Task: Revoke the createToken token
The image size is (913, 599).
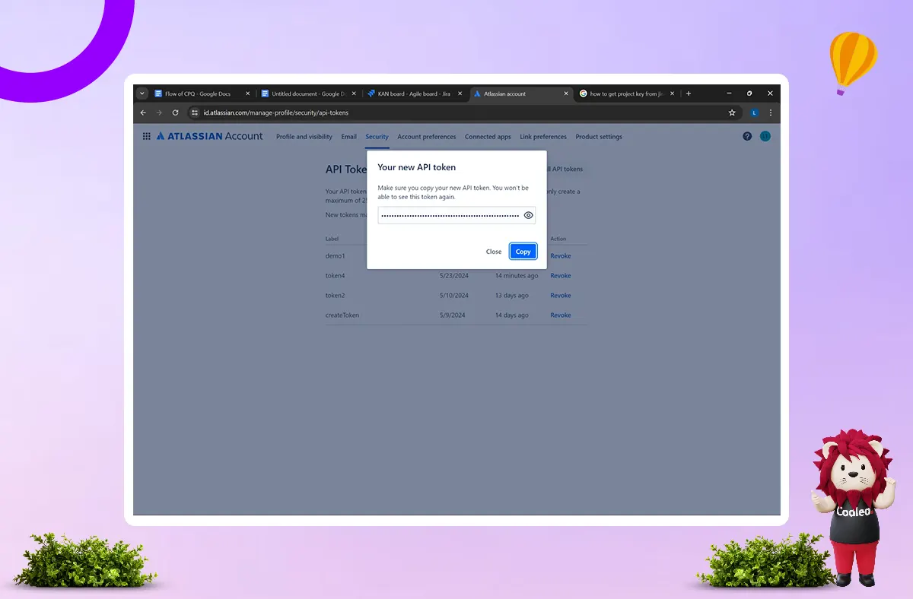Action: tap(561, 315)
